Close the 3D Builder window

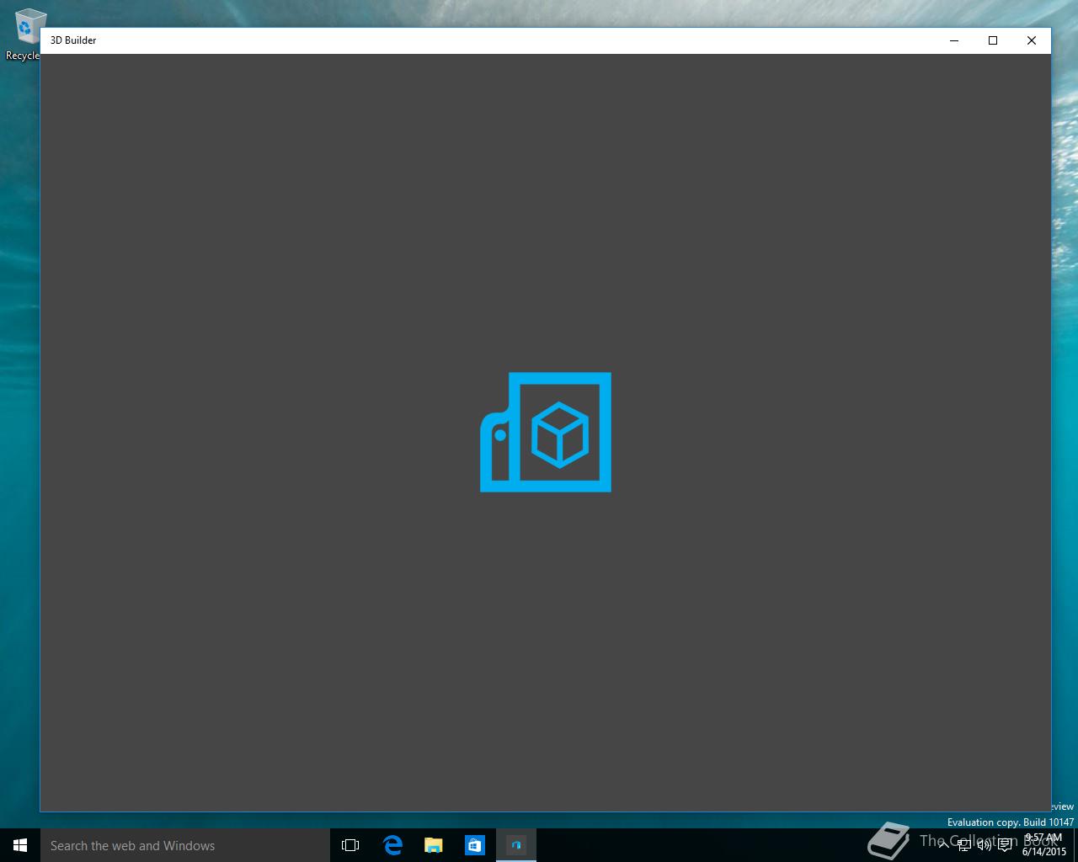pyautogui.click(x=1032, y=40)
